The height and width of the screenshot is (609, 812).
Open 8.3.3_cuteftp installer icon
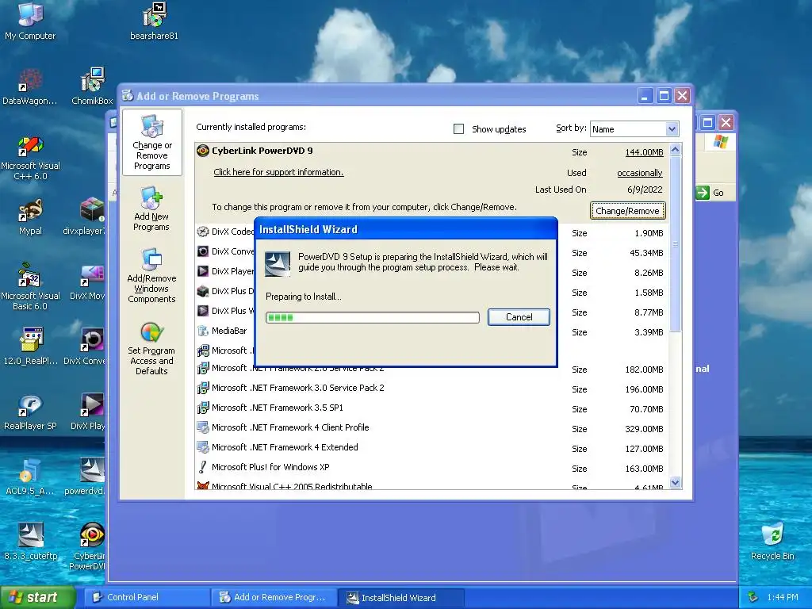pyautogui.click(x=30, y=542)
